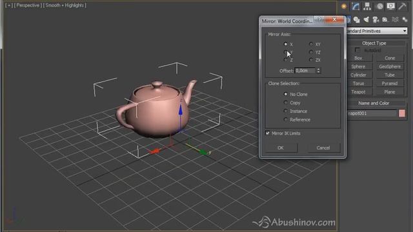This screenshot has height=232, width=413.
Task: Click the blue Z axis gizmo arrow
Action: [181, 110]
